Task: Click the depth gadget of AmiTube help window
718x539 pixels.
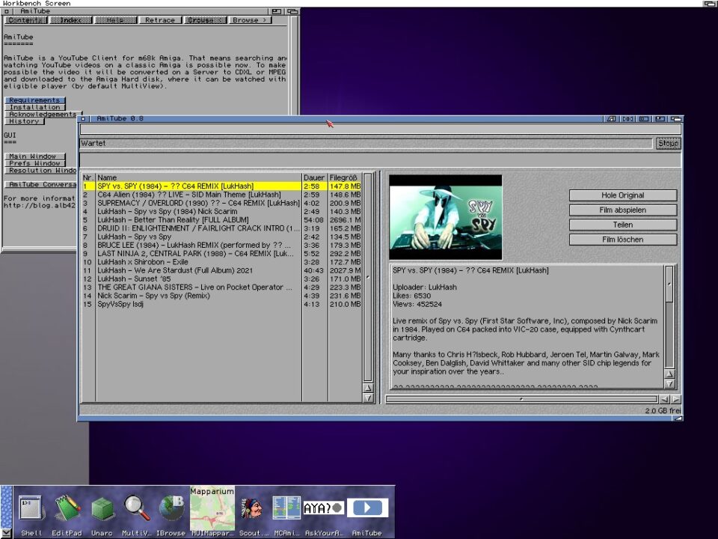Action: click(292, 11)
